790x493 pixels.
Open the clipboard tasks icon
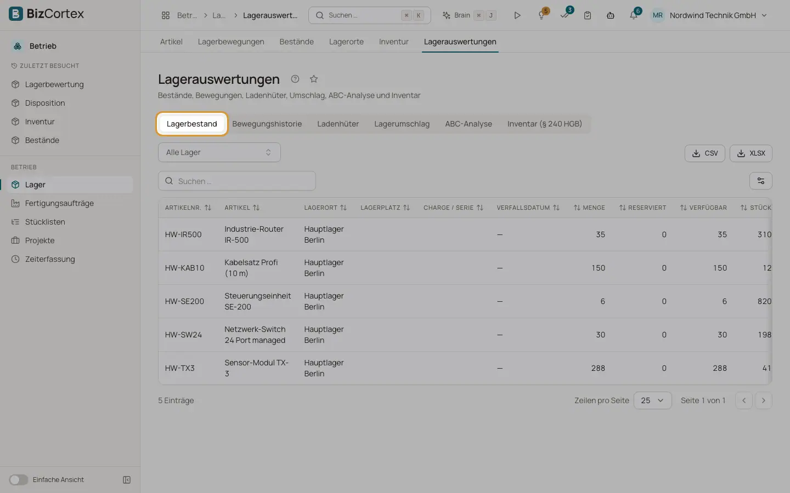588,15
